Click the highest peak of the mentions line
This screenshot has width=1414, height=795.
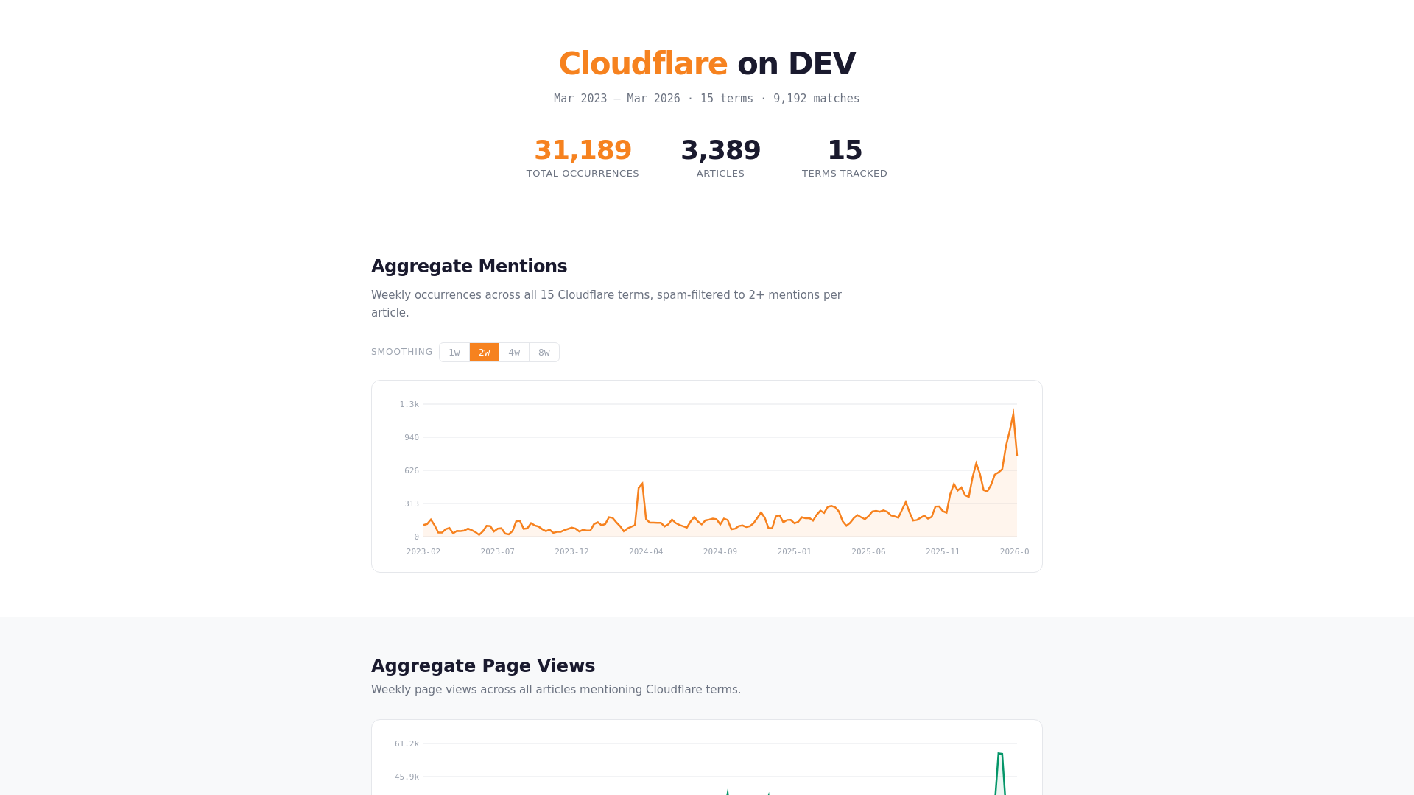[x=1013, y=412]
